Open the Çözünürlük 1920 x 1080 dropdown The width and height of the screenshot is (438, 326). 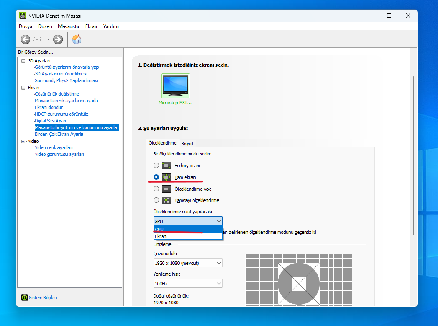click(188, 263)
